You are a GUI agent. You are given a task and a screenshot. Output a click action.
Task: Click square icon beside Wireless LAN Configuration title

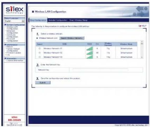tap(33, 12)
